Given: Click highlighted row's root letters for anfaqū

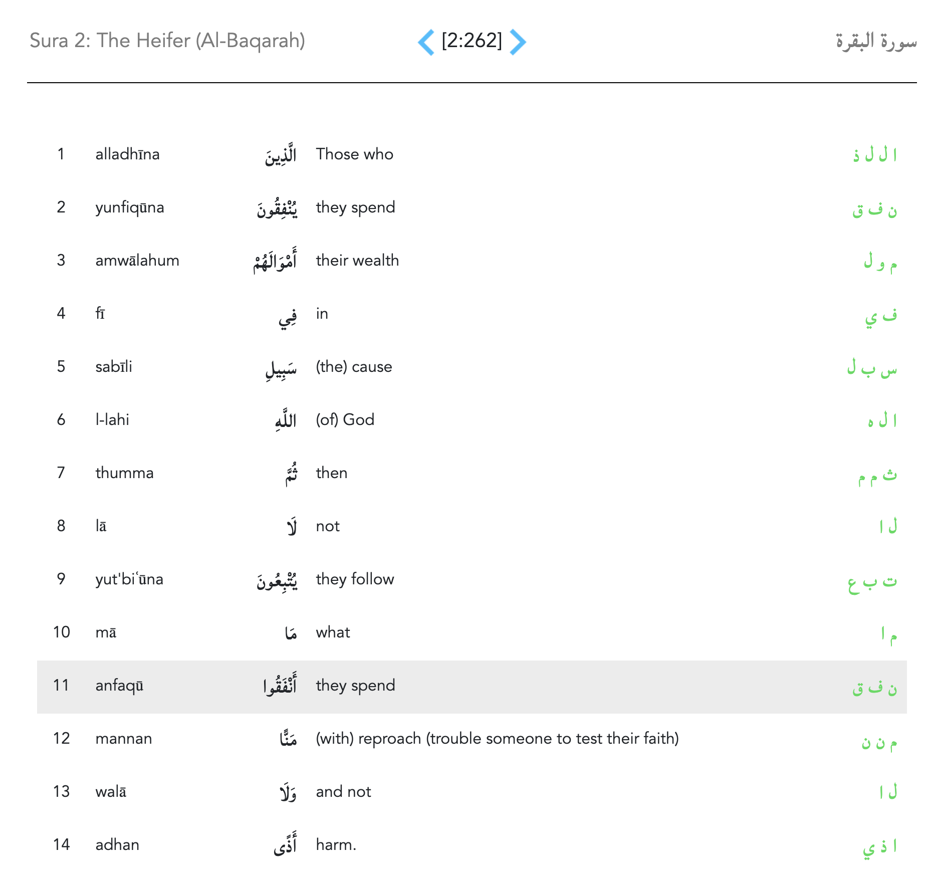Looking at the screenshot, I should click(x=874, y=687).
